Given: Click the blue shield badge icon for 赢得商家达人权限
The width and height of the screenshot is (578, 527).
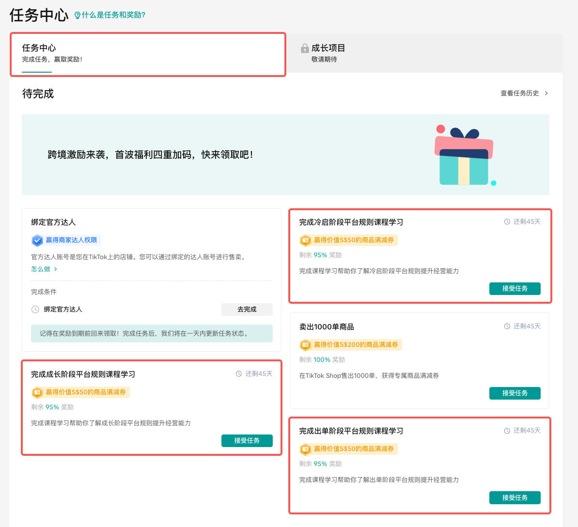Looking at the screenshot, I should tap(37, 240).
